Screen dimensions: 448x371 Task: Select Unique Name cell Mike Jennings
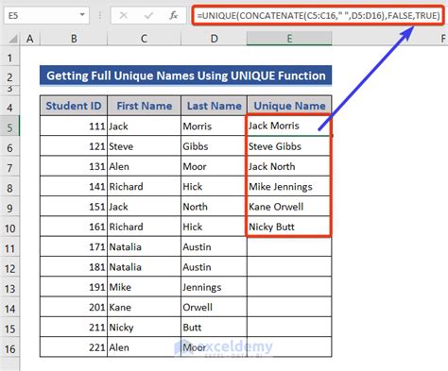(x=289, y=187)
